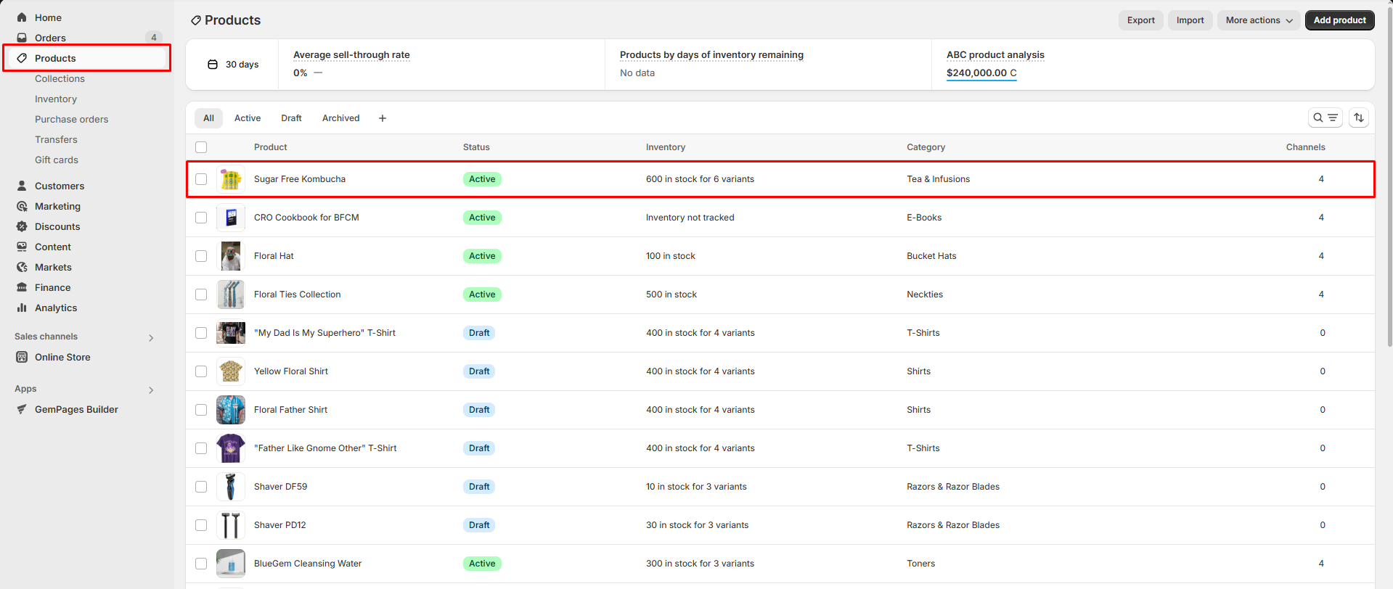Image resolution: width=1393 pixels, height=589 pixels.
Task: Open GemPages Builder app
Action: 76,409
